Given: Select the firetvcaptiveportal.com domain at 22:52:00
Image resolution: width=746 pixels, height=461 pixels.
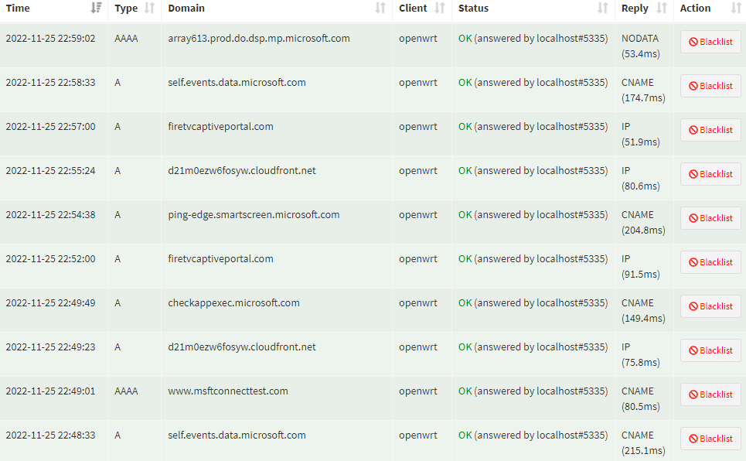Looking at the screenshot, I should click(x=221, y=258).
